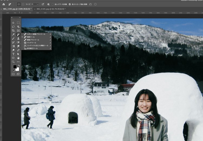This screenshot has width=203, height=141.
Task: Open the three-dots Edit Toolbar menu
Action: coord(18,62)
